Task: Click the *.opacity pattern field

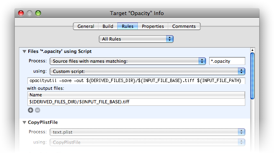Action: click(227, 61)
